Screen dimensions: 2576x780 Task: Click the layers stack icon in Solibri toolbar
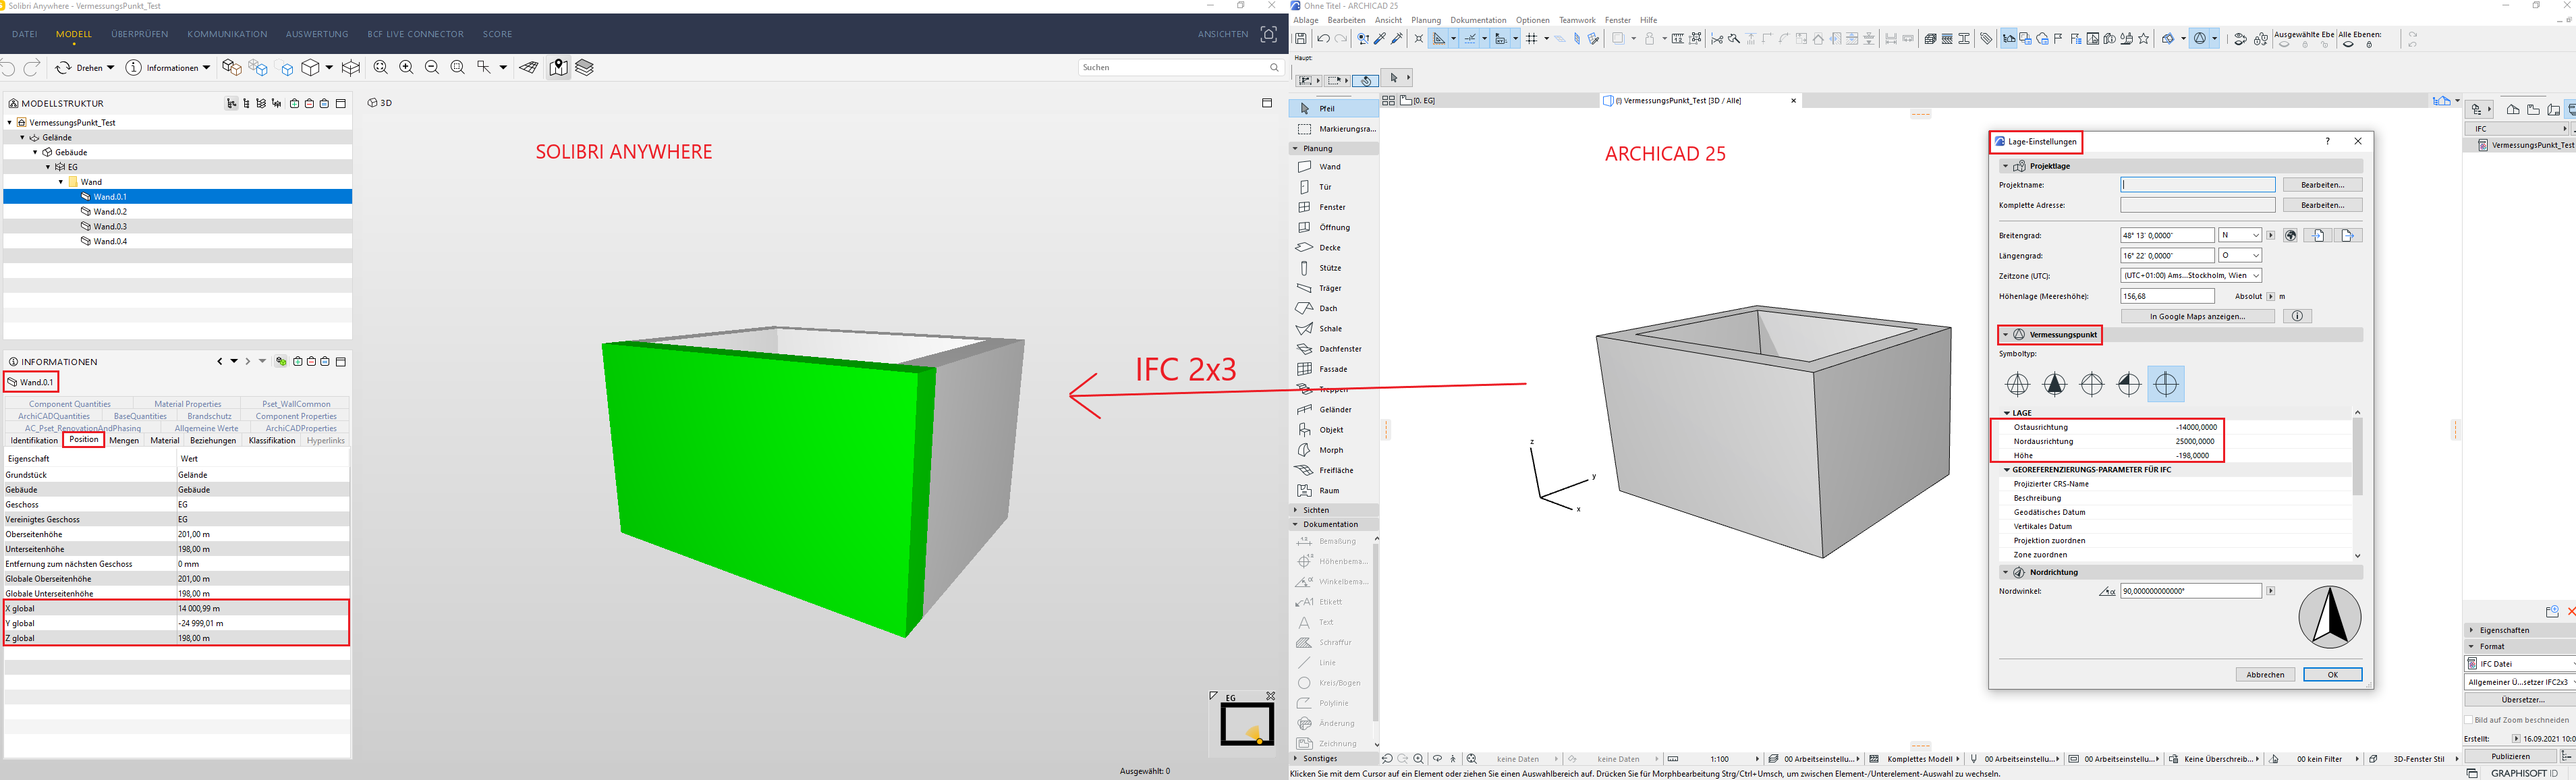585,67
